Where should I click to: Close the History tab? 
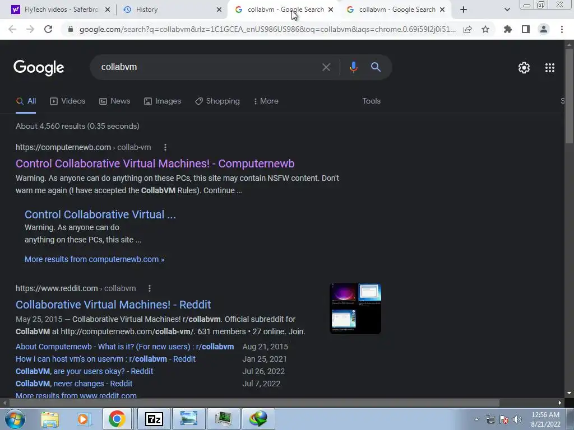[x=219, y=10]
